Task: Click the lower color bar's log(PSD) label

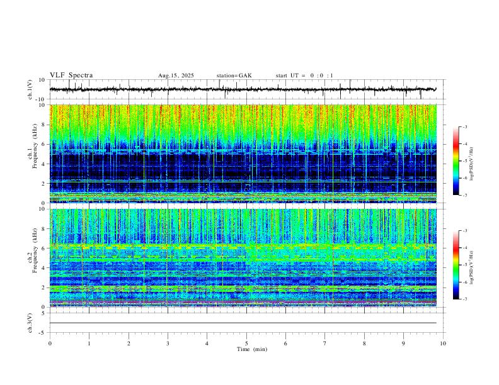Action: (x=472, y=267)
